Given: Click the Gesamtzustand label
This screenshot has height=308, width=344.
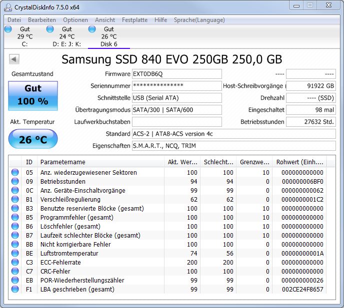Looking at the screenshot, I should 32,74.
